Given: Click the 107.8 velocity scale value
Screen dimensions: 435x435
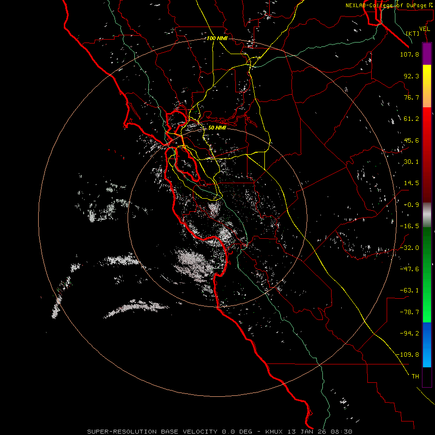Looking at the screenshot, I should pos(409,54).
